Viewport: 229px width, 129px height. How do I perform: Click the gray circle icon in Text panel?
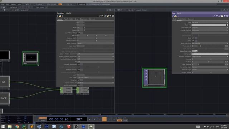point(227,16)
